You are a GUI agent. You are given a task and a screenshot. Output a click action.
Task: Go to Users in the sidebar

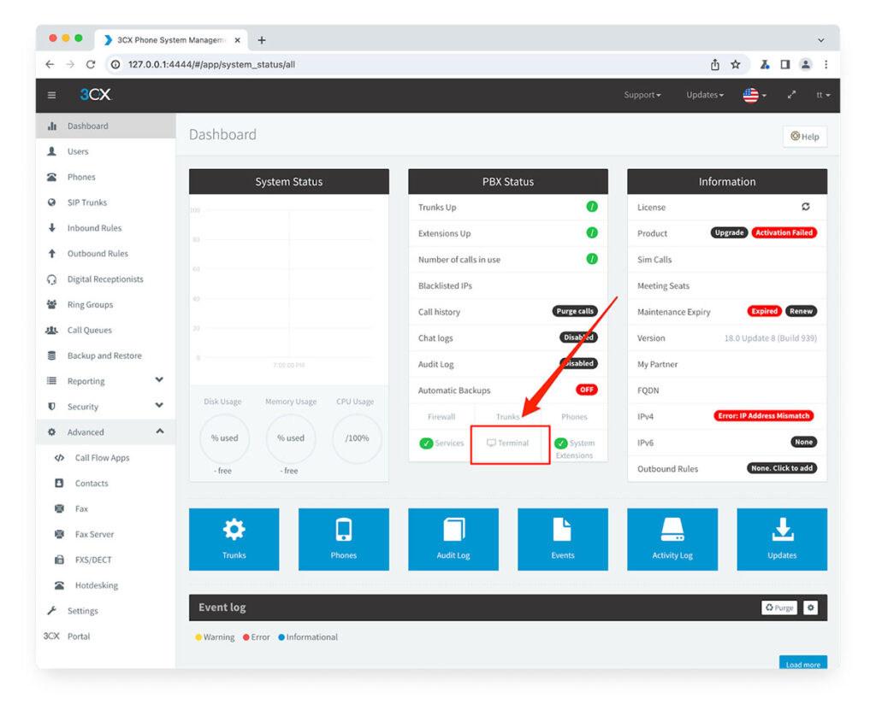pos(105,151)
